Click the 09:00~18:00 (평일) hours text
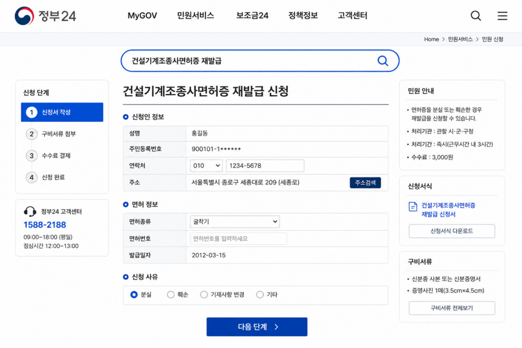 pos(48,237)
